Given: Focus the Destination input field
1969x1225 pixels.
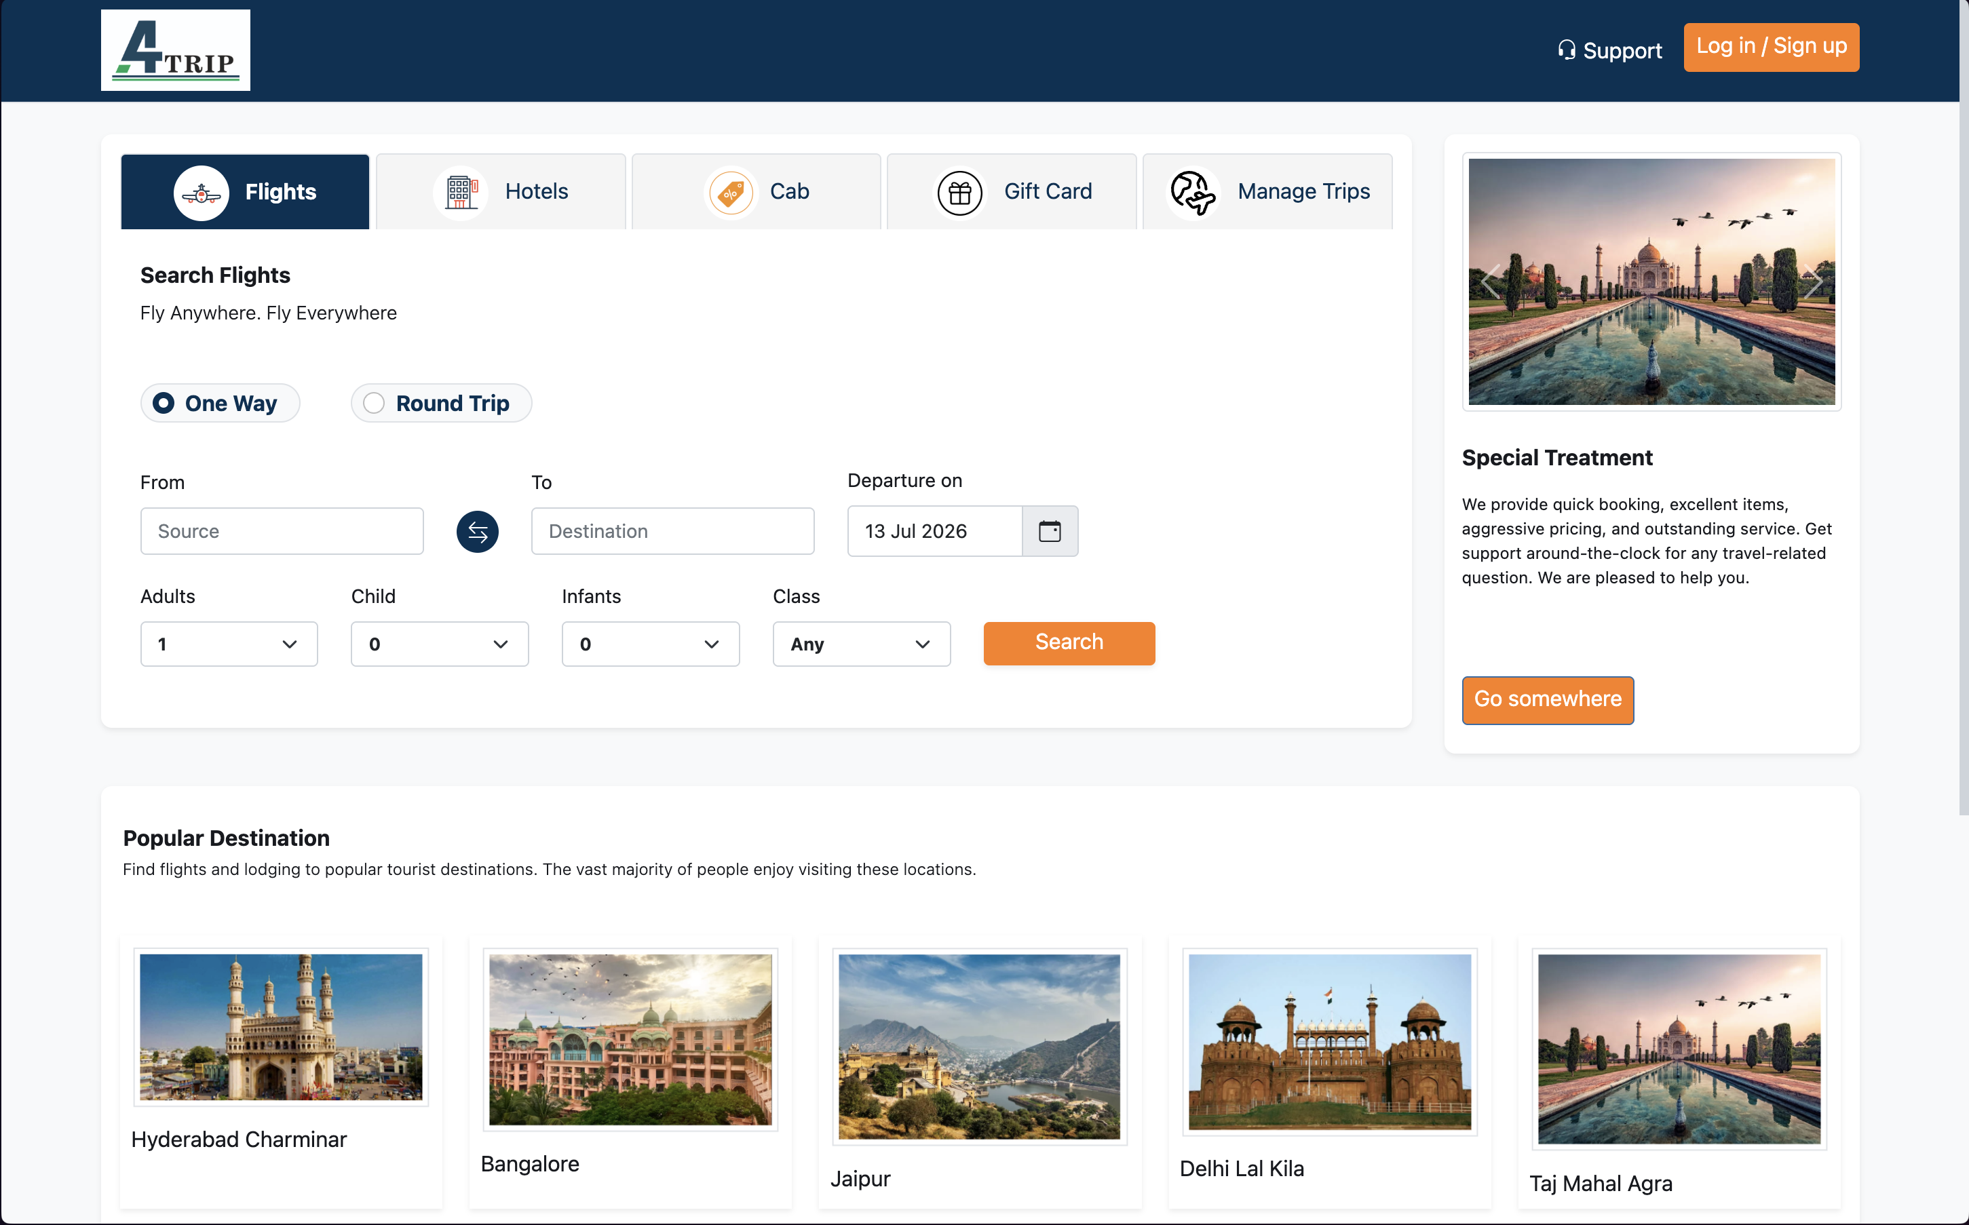Looking at the screenshot, I should pos(672,532).
